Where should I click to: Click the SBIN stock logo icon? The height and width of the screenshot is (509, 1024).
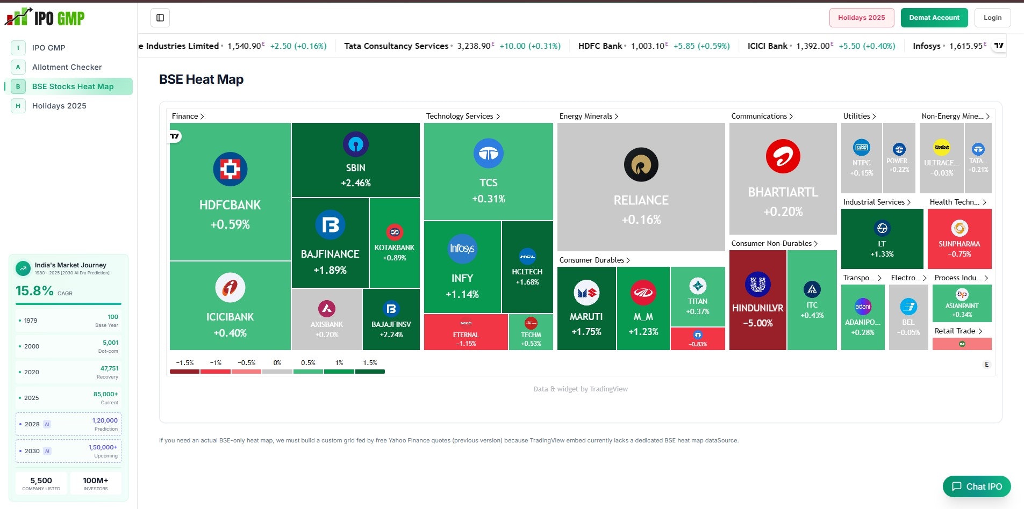pyautogui.click(x=355, y=144)
